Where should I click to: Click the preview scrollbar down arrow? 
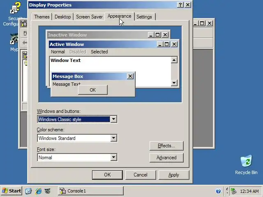[174, 83]
